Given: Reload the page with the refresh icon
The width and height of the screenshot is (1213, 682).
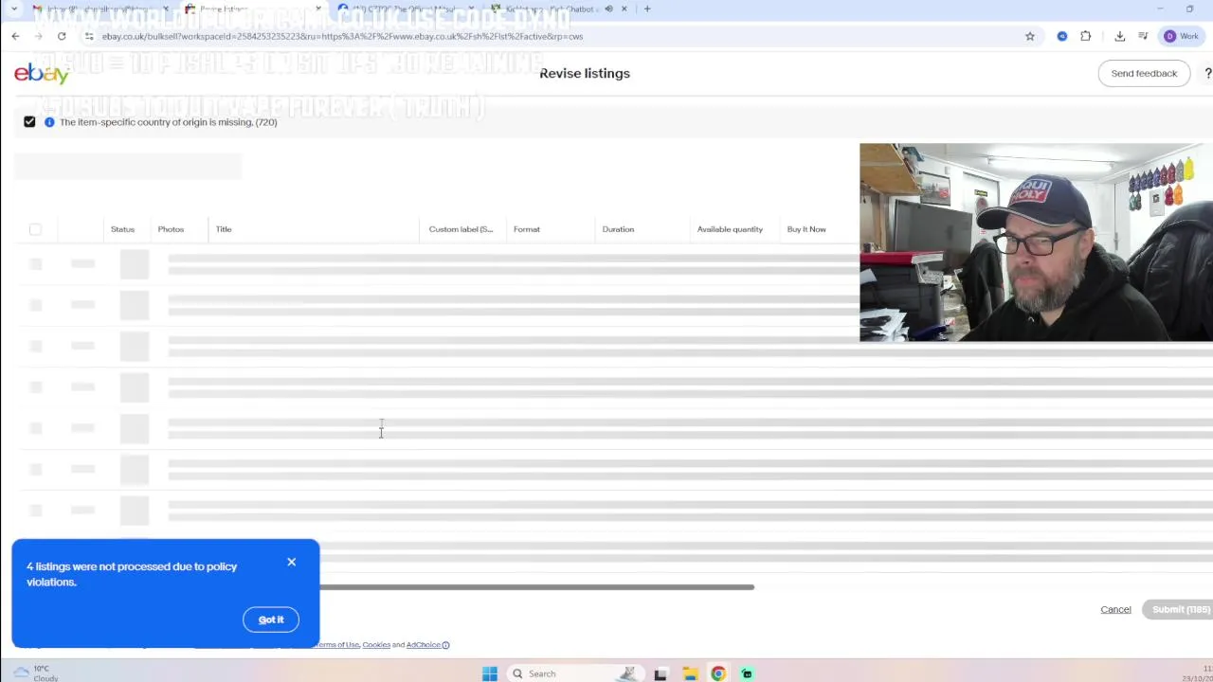Looking at the screenshot, I should 62,36.
